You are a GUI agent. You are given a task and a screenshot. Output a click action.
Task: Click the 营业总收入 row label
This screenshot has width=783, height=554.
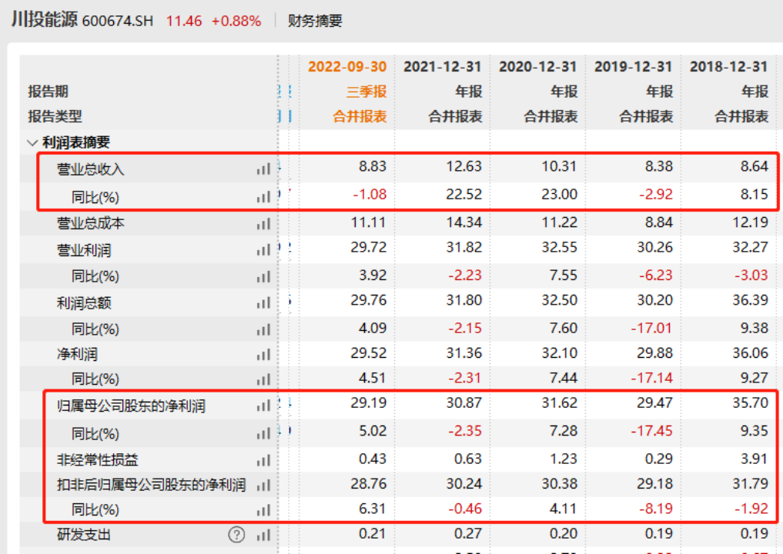pos(90,170)
